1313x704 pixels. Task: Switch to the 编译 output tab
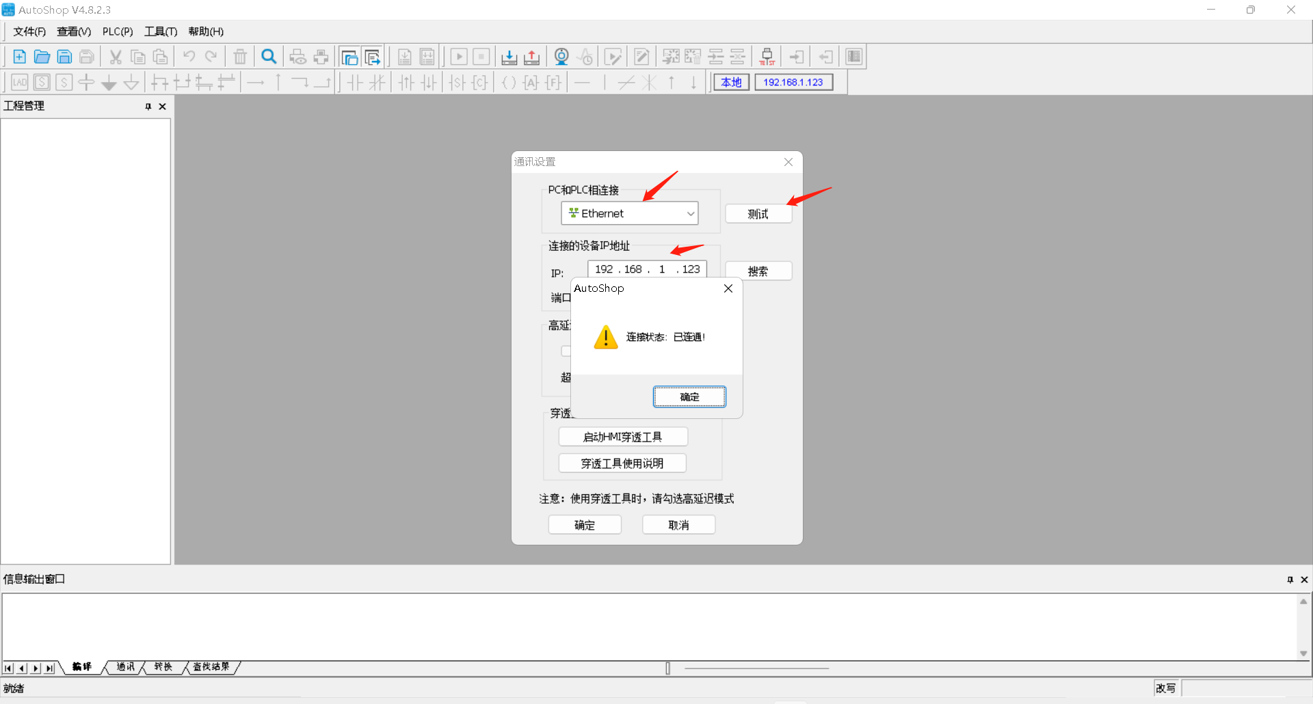82,667
